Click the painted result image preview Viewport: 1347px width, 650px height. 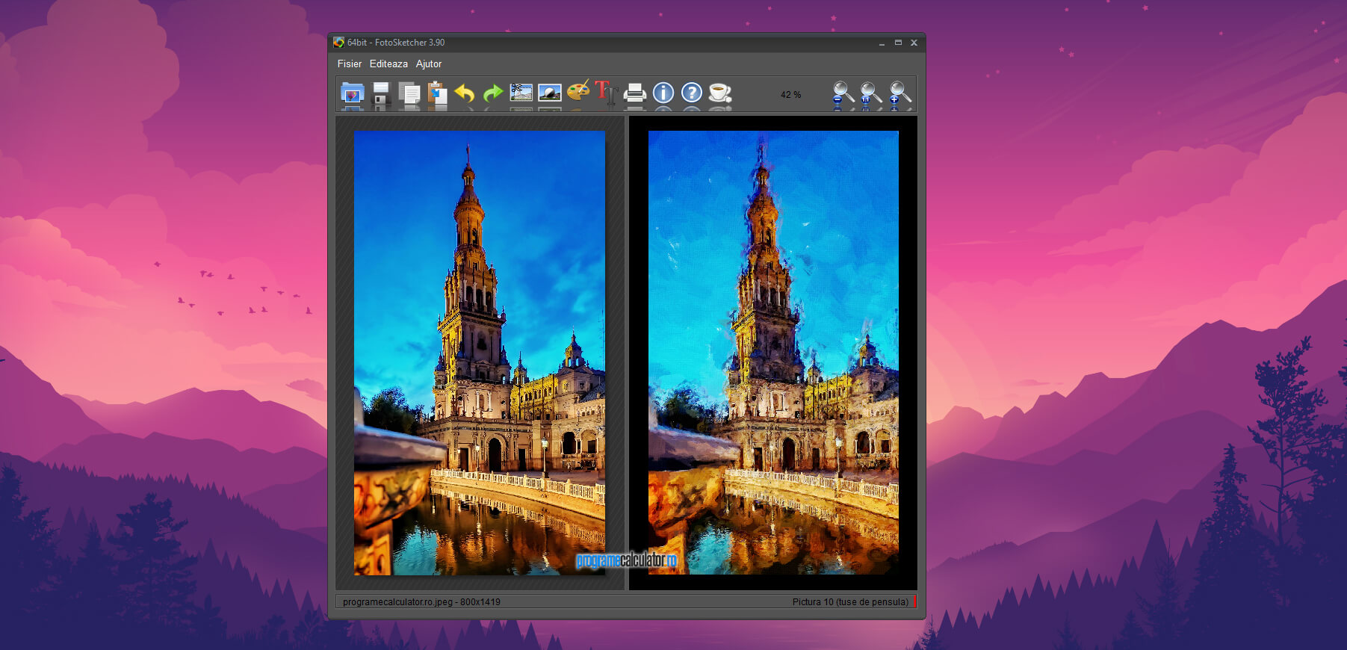click(773, 353)
